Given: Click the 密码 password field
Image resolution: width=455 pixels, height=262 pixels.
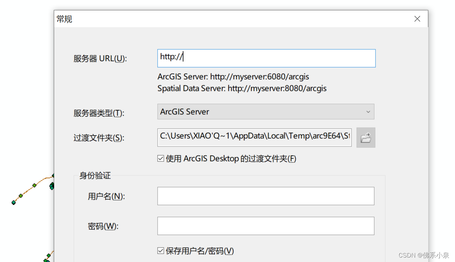Looking at the screenshot, I should (x=266, y=226).
